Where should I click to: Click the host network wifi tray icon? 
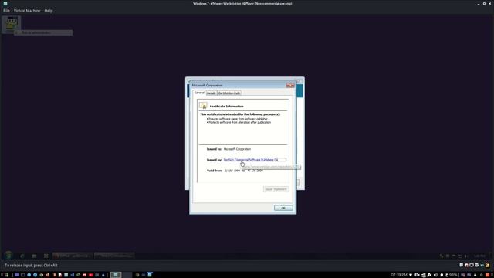411,275
